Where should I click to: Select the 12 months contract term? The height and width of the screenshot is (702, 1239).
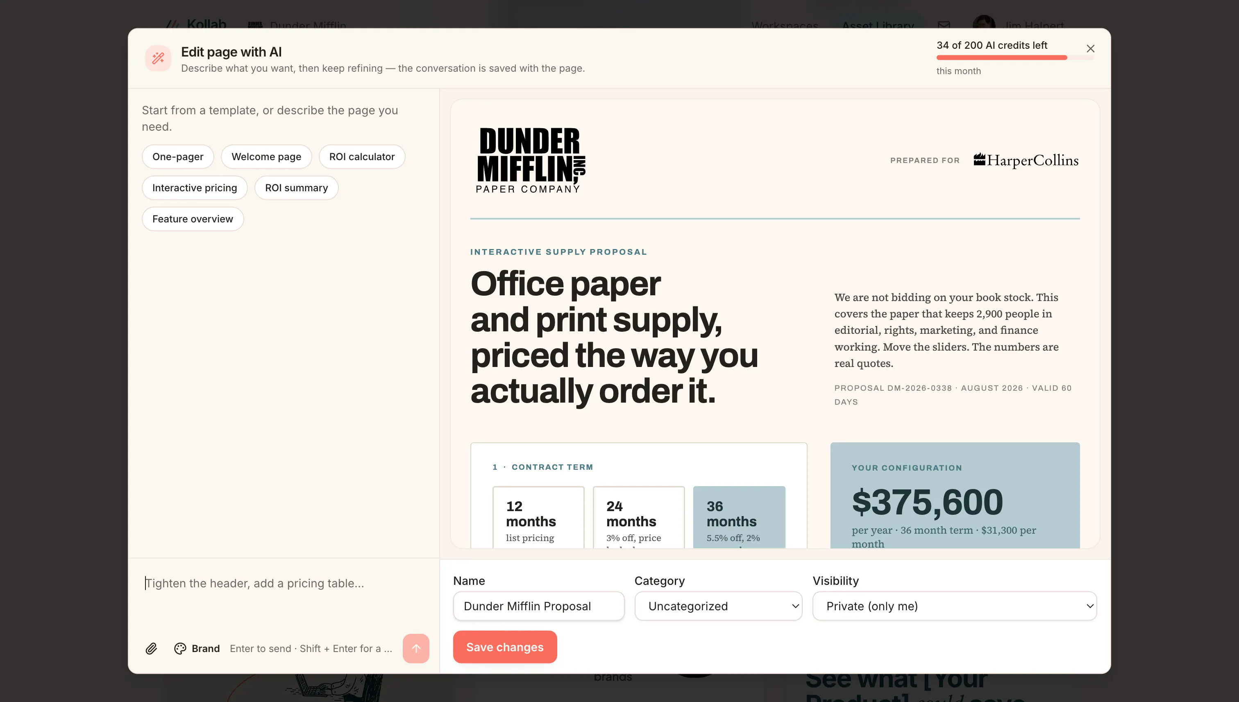tap(538, 517)
